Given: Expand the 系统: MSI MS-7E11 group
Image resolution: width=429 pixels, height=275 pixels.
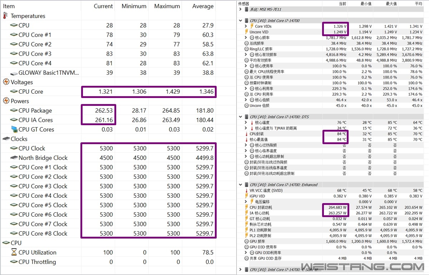Looking at the screenshot, I should click(241, 9).
